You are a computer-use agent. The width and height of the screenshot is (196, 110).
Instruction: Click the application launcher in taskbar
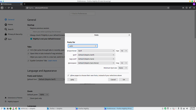pos(1,108)
